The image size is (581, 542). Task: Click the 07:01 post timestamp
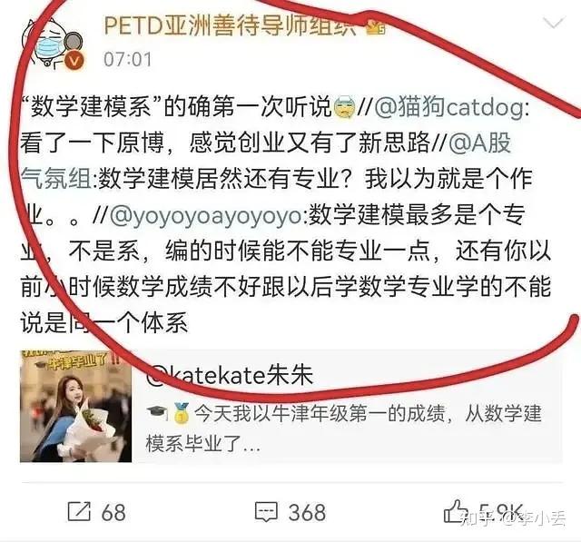[x=127, y=59]
